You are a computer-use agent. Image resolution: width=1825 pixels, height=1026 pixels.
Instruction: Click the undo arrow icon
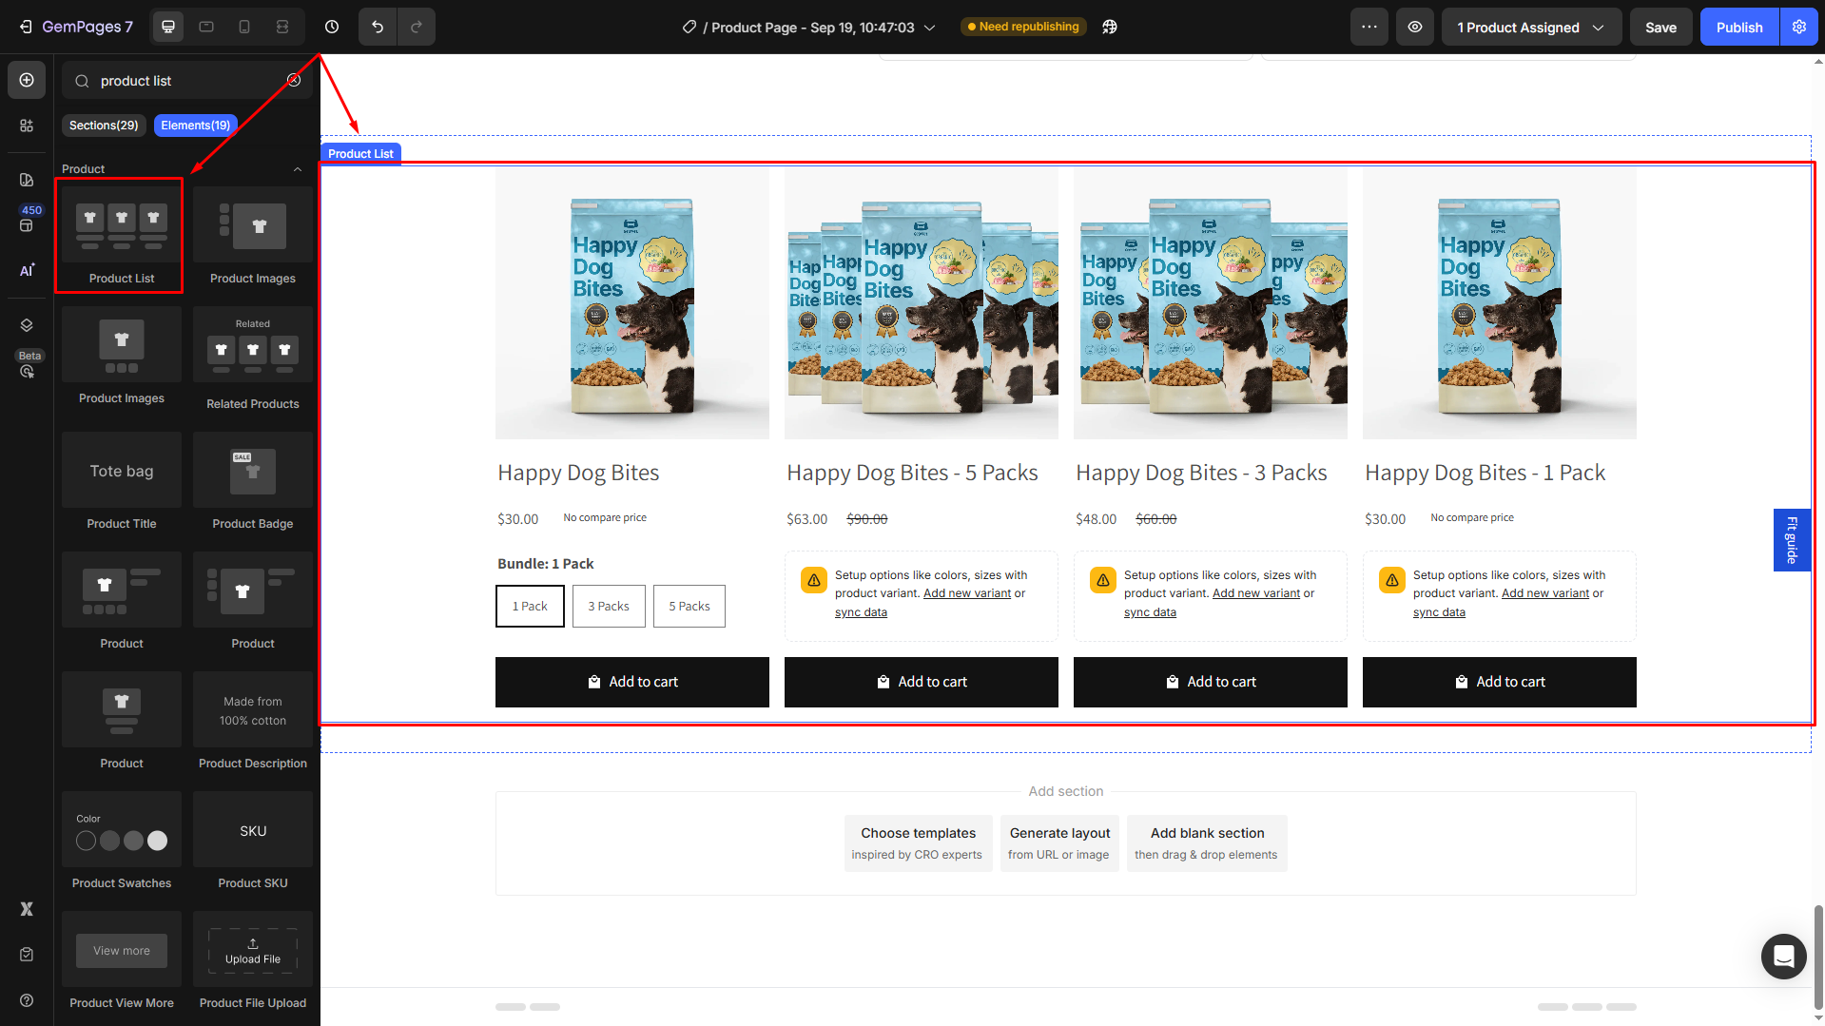pyautogui.click(x=377, y=27)
